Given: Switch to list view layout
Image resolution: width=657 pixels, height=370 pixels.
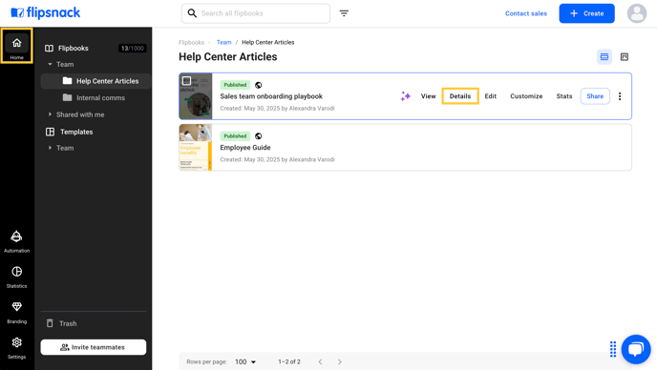Looking at the screenshot, I should point(604,57).
